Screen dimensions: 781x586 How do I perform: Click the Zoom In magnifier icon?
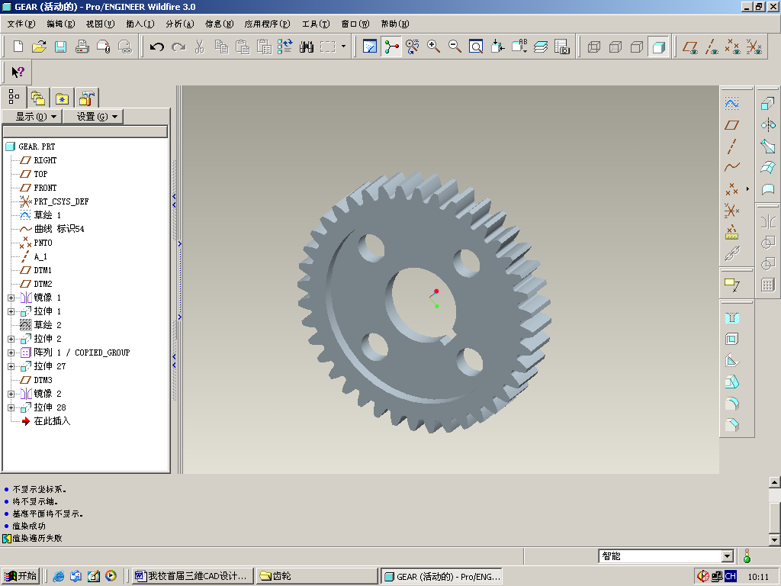[433, 47]
